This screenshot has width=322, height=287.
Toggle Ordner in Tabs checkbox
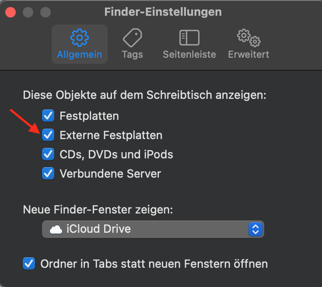pyautogui.click(x=29, y=264)
